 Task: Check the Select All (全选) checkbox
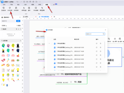(x=52, y=39)
